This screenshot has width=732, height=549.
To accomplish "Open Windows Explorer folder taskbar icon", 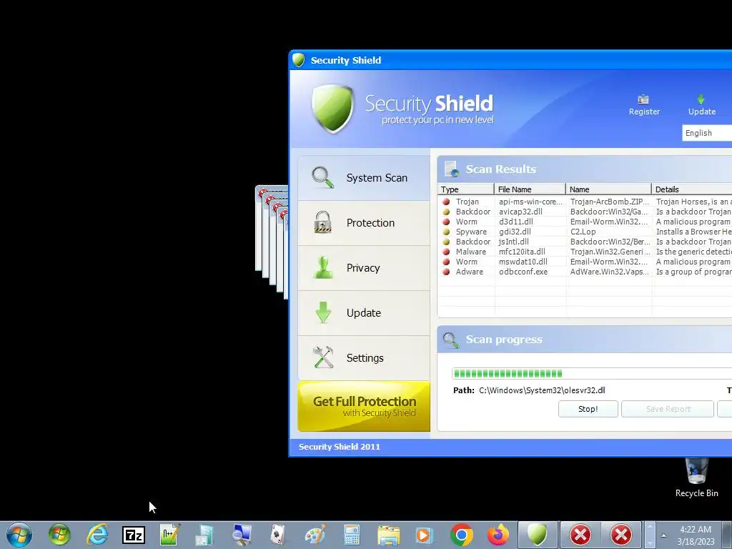I will 388,535.
